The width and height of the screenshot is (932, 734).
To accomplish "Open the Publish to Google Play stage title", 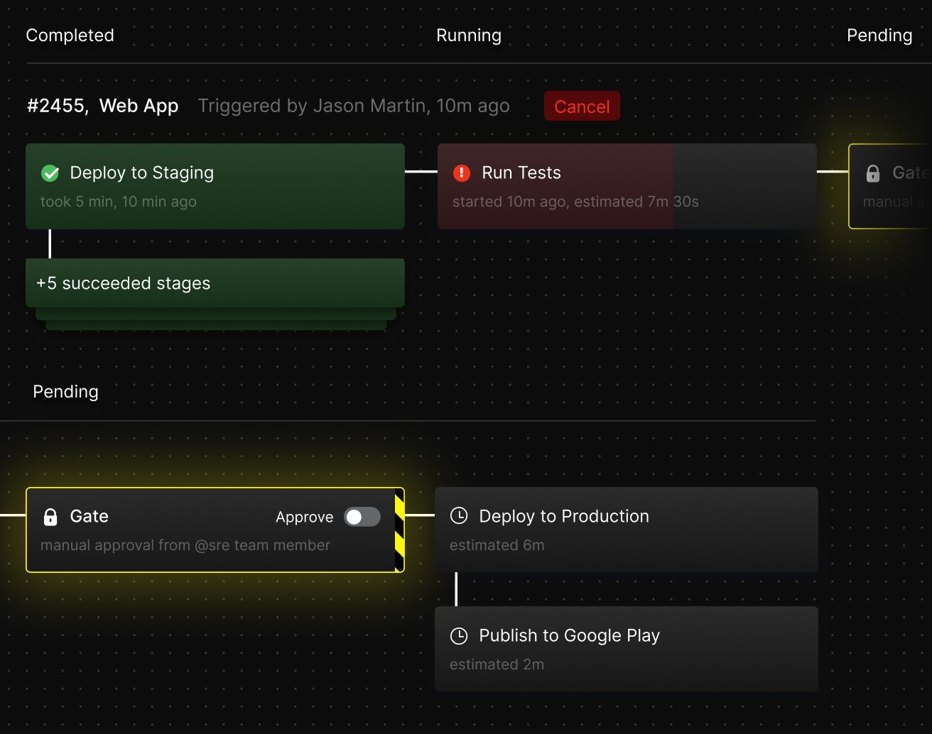I will pos(570,635).
